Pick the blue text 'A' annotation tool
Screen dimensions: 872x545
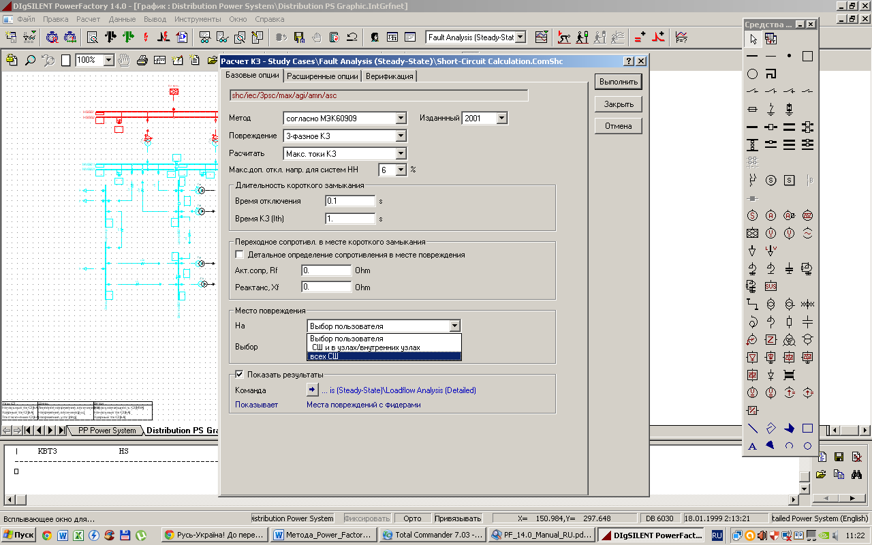pyautogui.click(x=753, y=446)
